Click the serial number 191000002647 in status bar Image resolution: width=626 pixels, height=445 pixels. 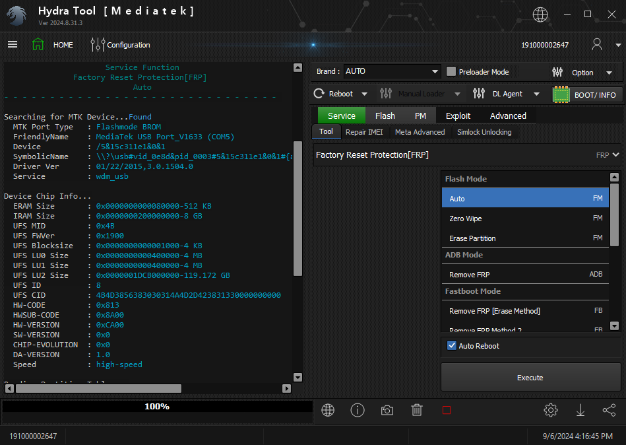coord(33,436)
